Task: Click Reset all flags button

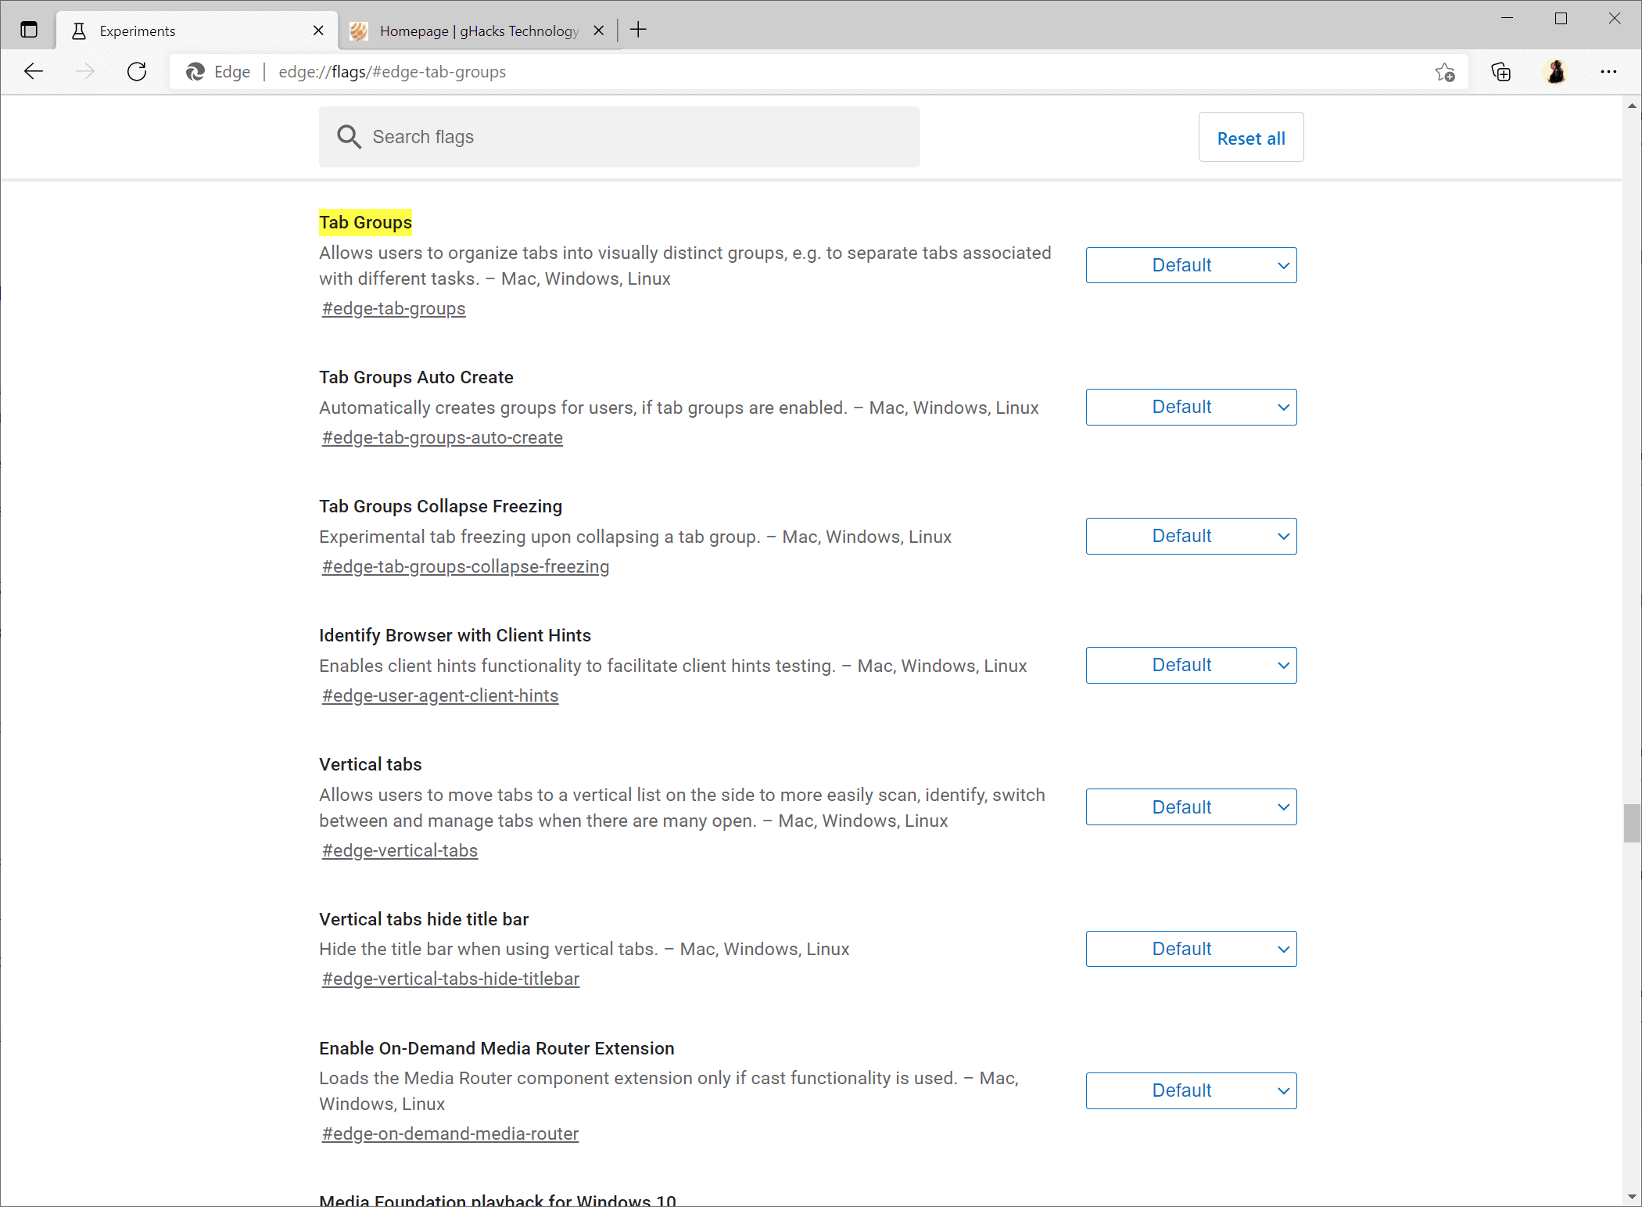Action: [x=1250, y=138]
